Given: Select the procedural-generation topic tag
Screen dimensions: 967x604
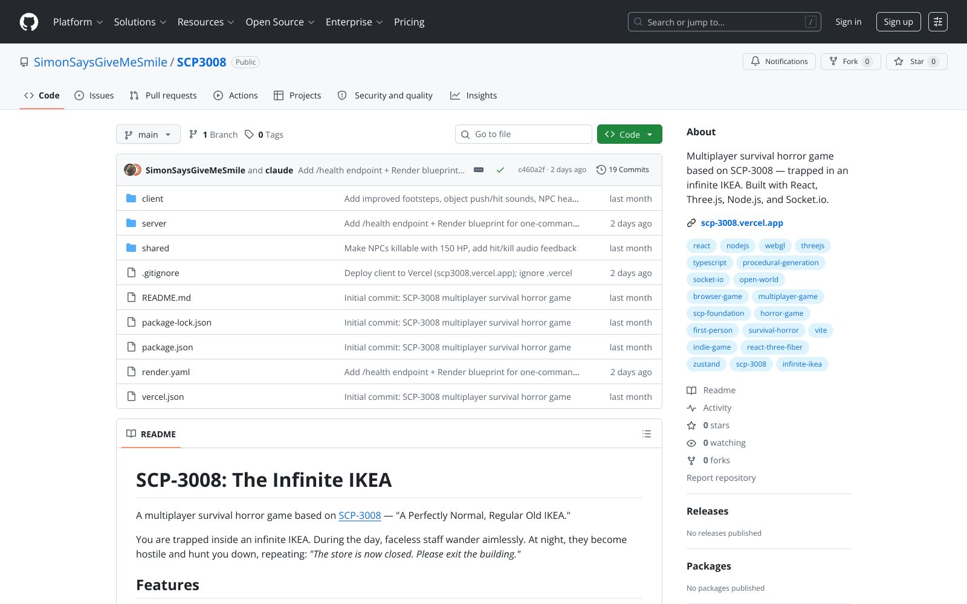Looking at the screenshot, I should click(781, 263).
